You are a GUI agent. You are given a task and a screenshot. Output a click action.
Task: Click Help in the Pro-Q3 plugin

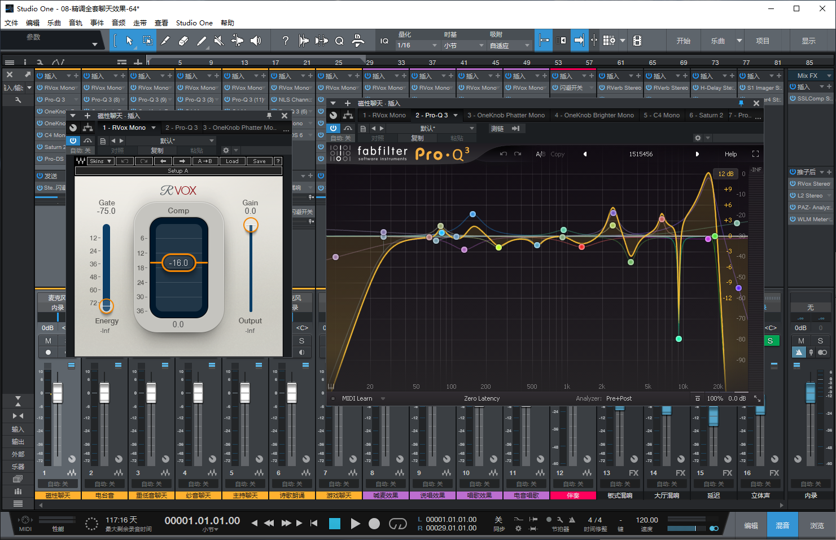coord(731,153)
